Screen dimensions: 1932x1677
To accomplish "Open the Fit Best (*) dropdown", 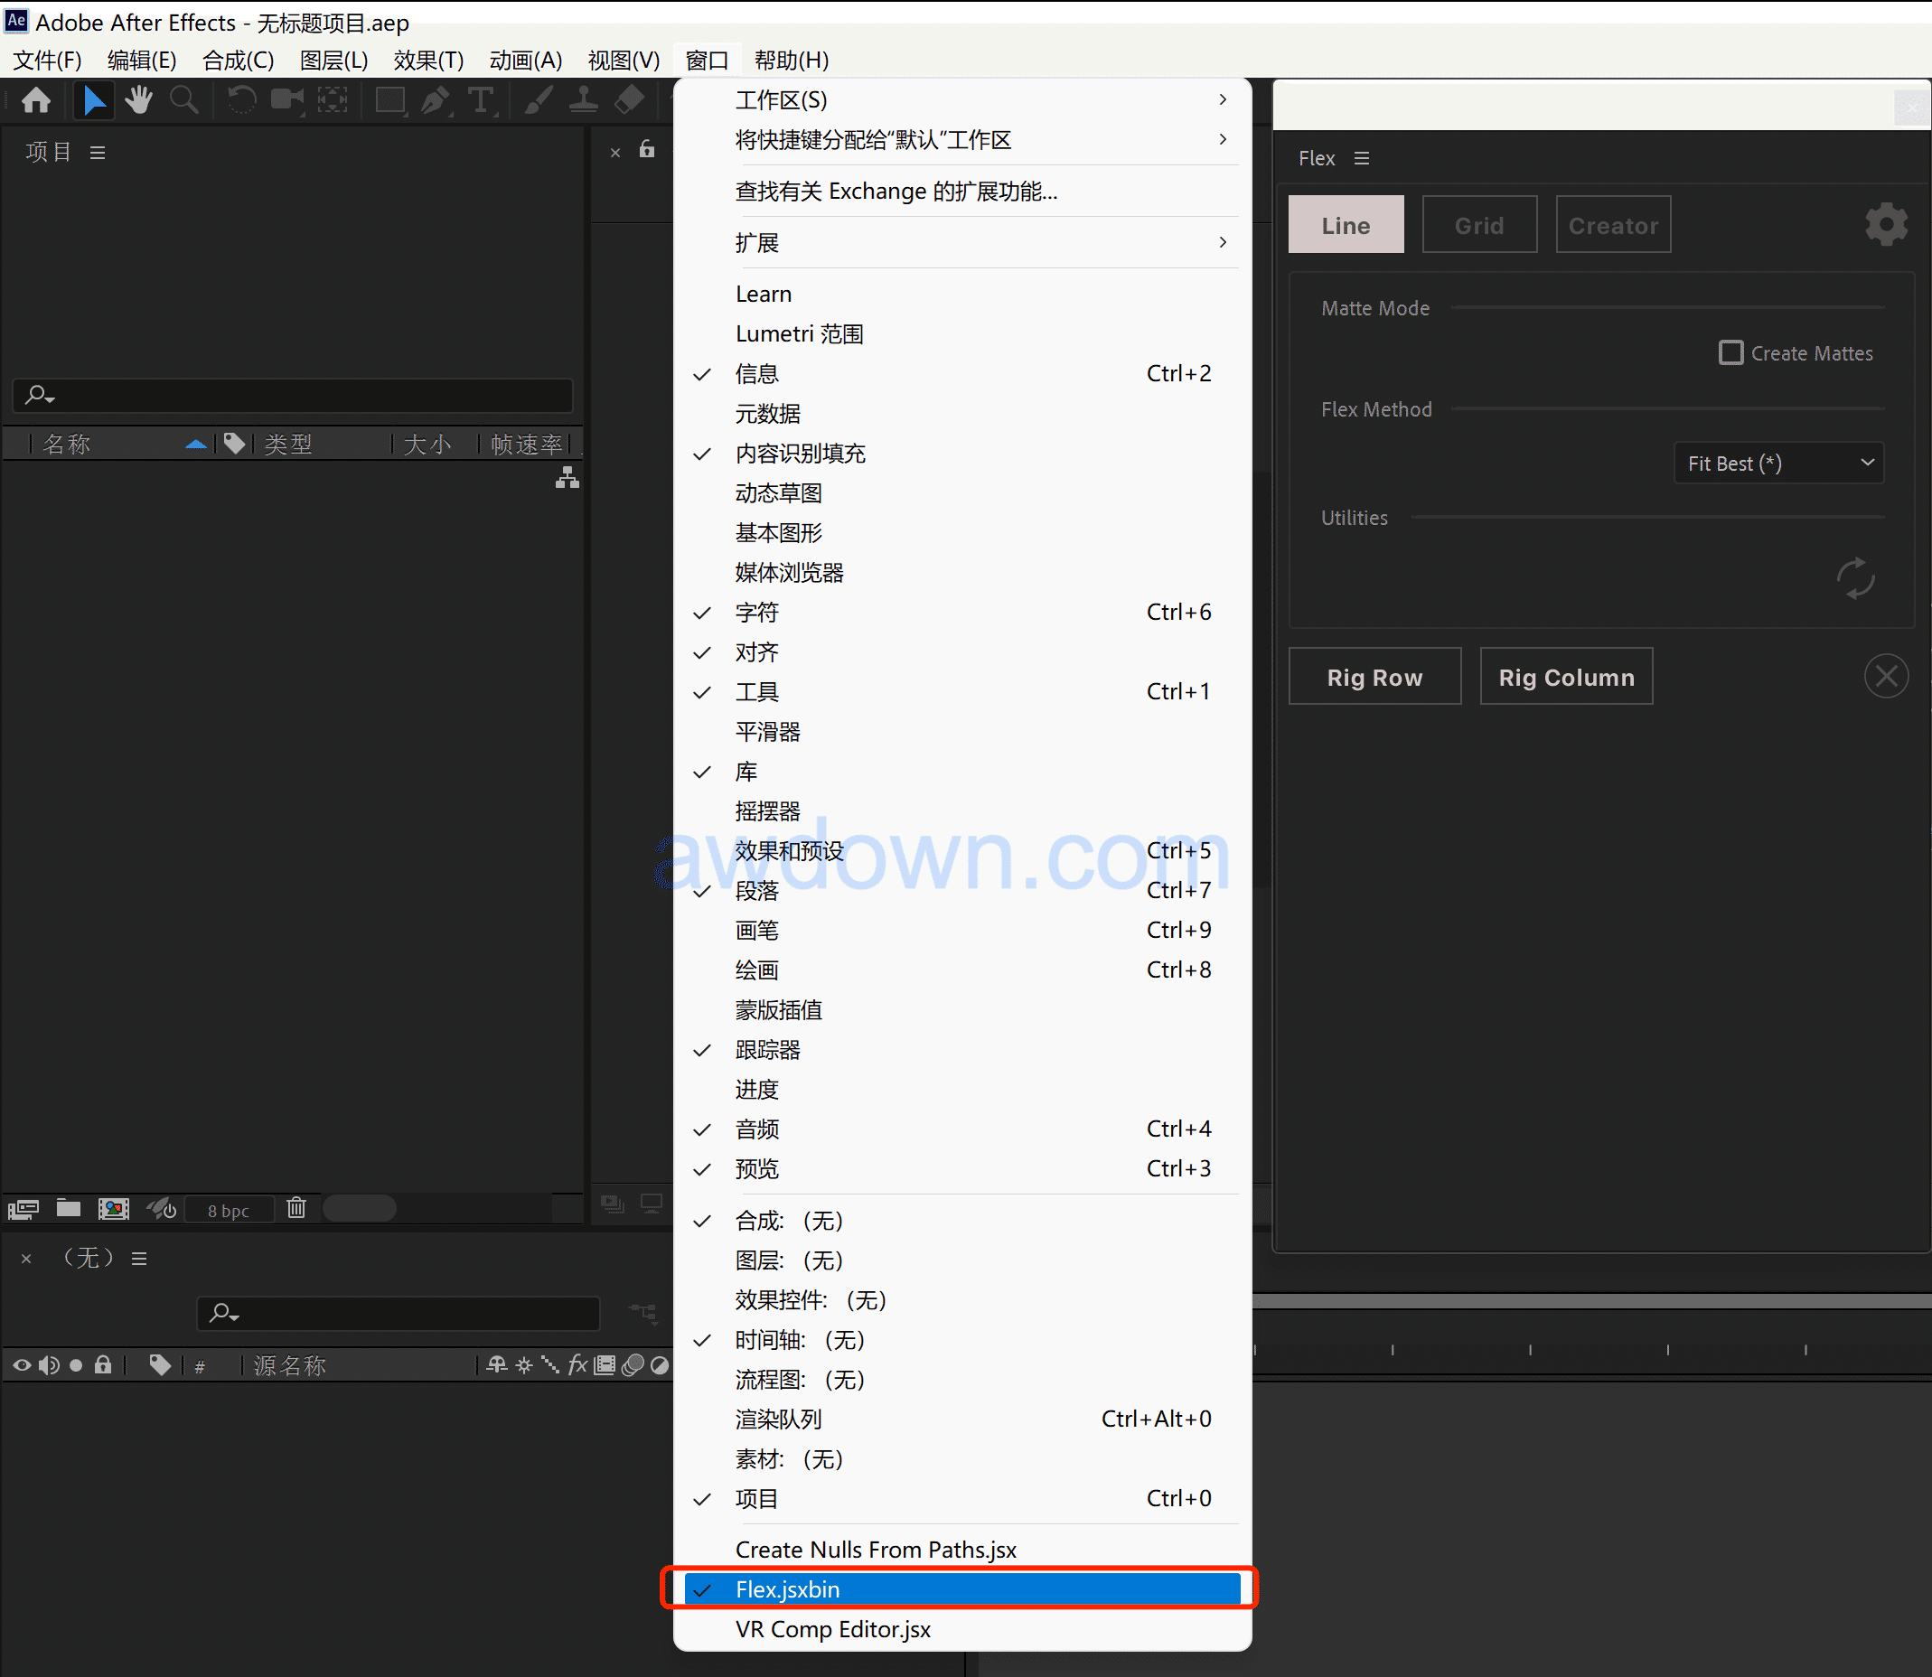I will coord(1777,464).
